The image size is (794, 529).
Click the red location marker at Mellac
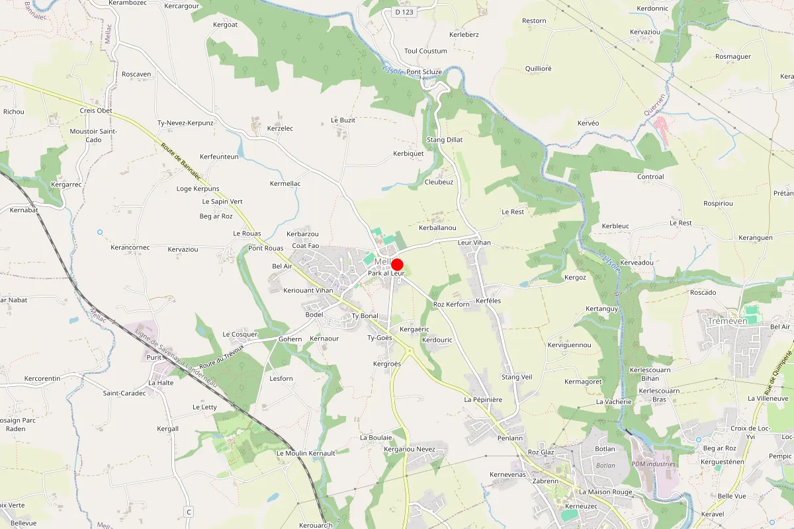click(398, 264)
